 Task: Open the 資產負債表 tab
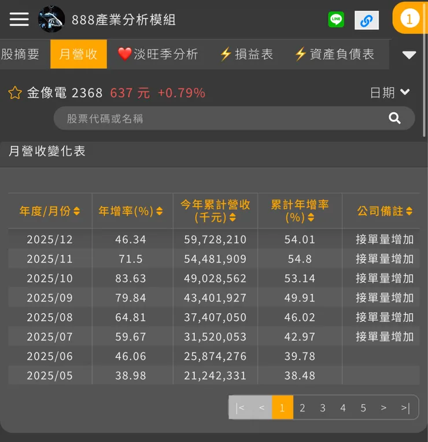(334, 54)
